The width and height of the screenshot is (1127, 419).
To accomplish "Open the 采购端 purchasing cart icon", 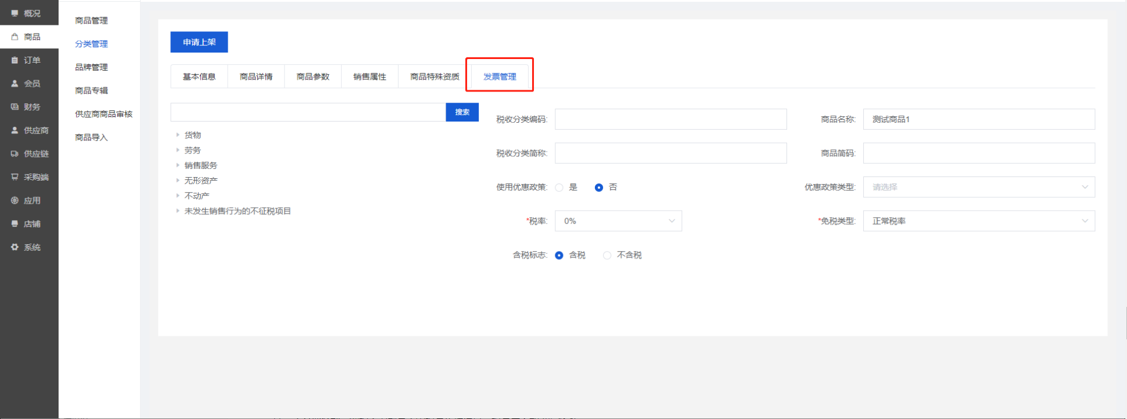I will tap(15, 177).
